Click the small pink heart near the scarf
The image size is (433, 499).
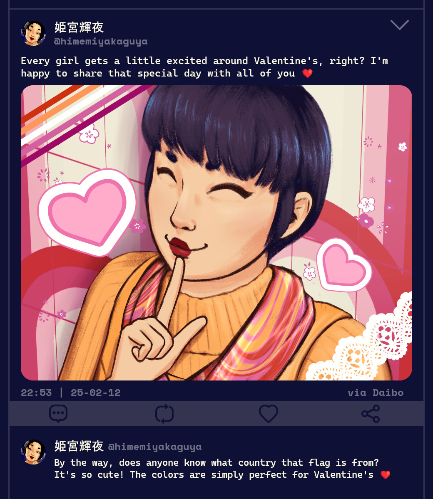(x=344, y=265)
